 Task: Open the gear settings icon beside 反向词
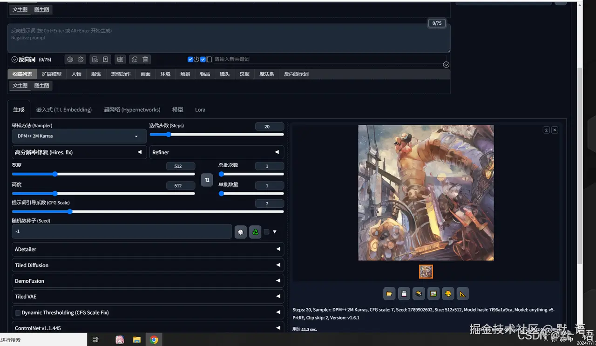[81, 60]
